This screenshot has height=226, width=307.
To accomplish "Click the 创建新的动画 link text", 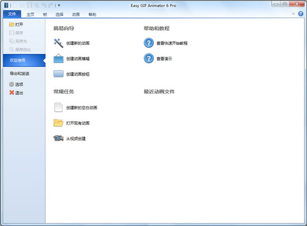I will coord(78,43).
